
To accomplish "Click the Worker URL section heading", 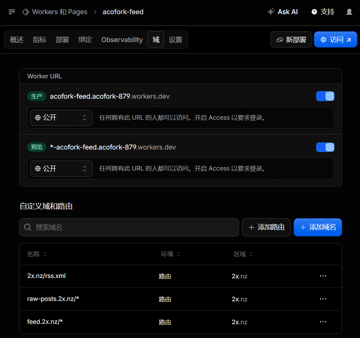I will tap(44, 76).
